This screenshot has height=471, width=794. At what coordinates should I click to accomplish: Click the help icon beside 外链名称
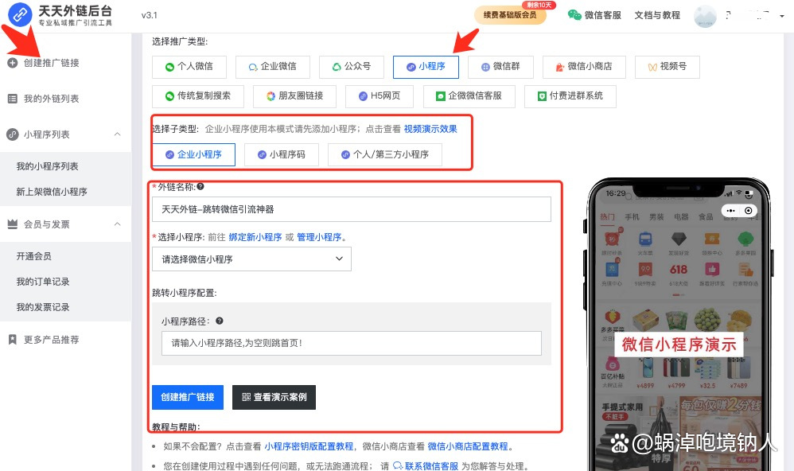tap(200, 187)
